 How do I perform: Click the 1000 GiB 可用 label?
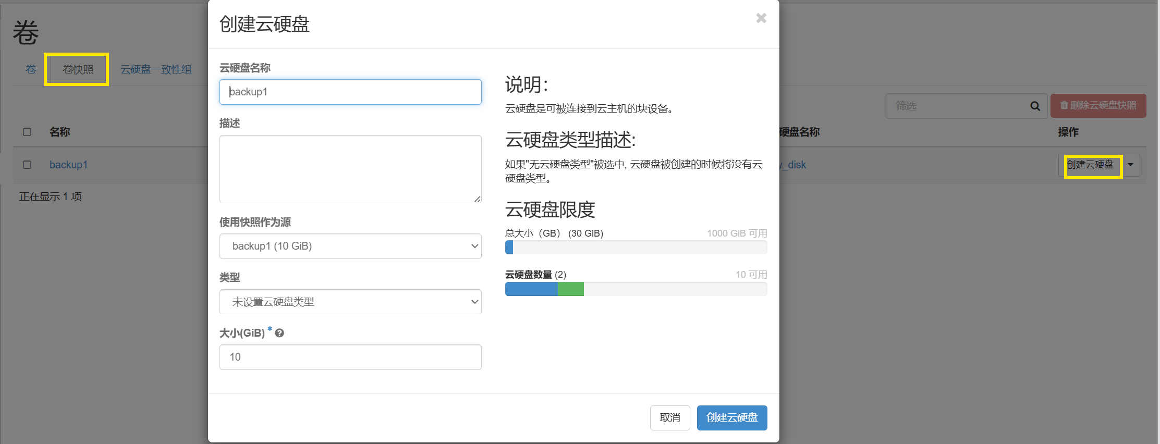(x=737, y=233)
